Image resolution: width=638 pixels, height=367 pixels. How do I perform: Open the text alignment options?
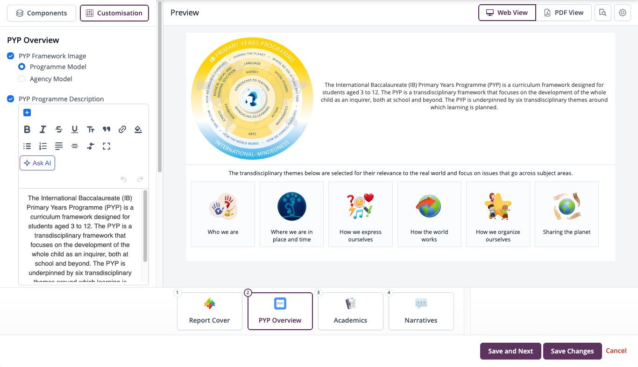coord(59,146)
